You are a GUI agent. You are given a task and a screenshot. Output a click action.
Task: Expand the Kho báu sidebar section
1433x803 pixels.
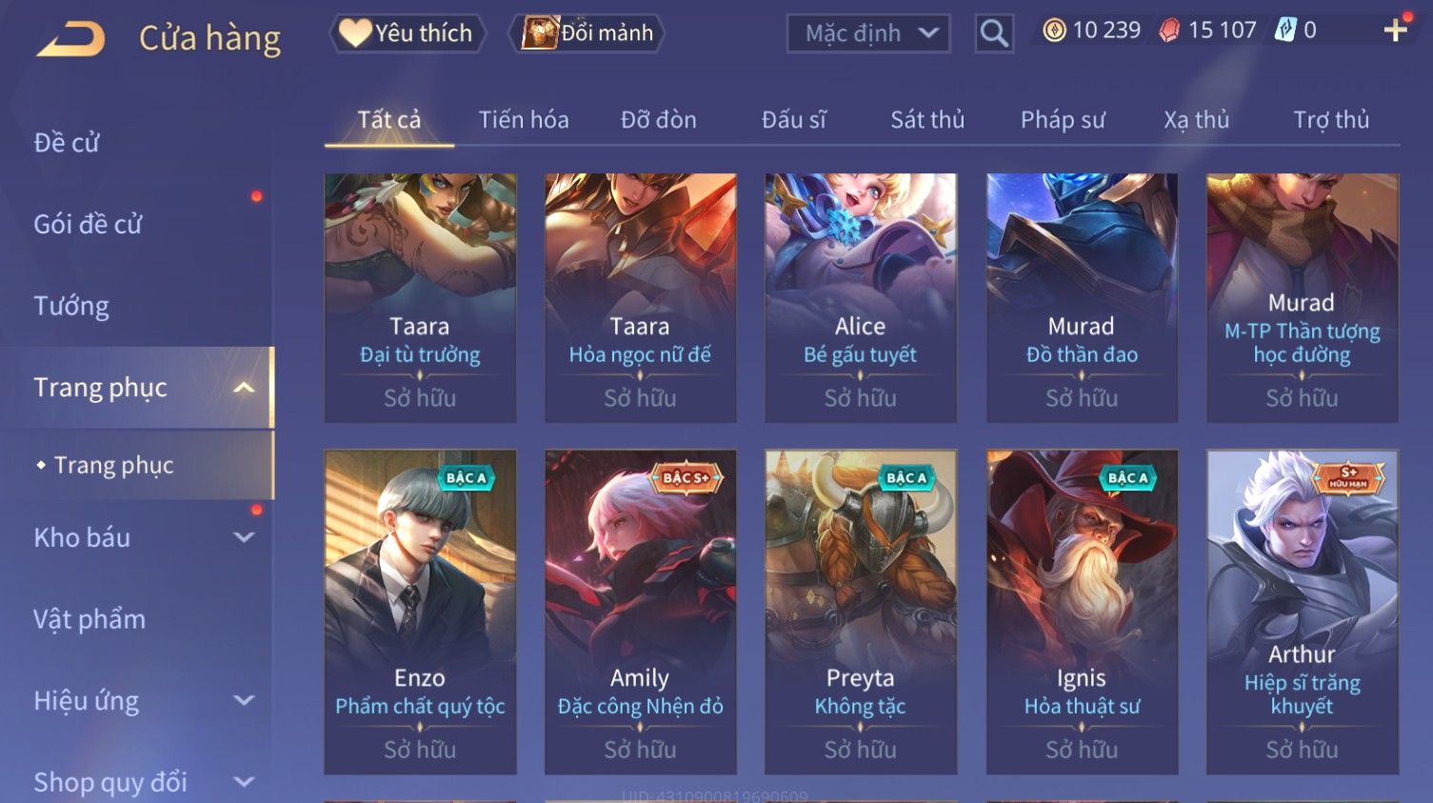click(x=244, y=537)
